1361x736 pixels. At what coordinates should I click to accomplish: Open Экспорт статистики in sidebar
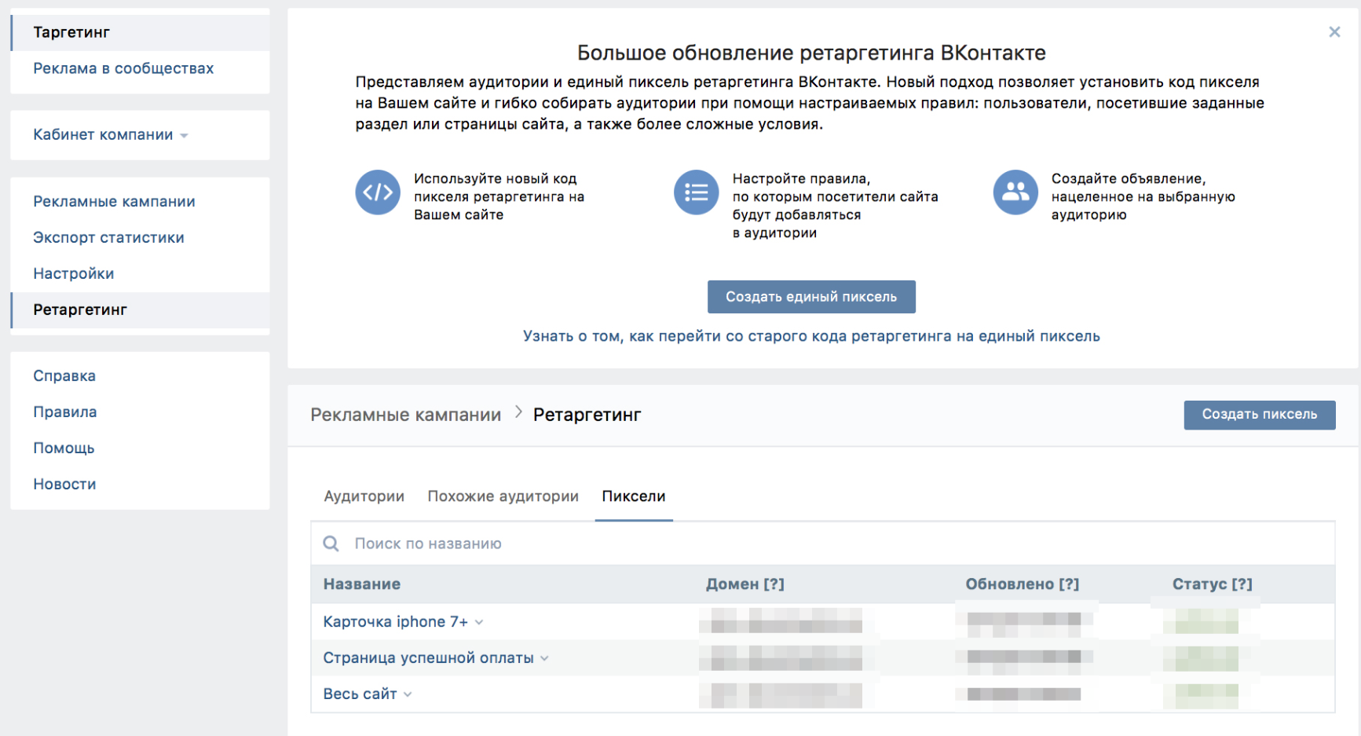[x=108, y=237]
